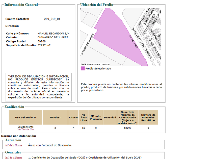
Task: Click the 'M2 min. Vivienda:' column header
Action: [x=96, y=118]
